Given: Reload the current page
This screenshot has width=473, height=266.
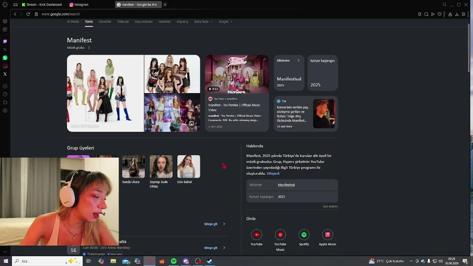Looking at the screenshot, I should coord(28,14).
